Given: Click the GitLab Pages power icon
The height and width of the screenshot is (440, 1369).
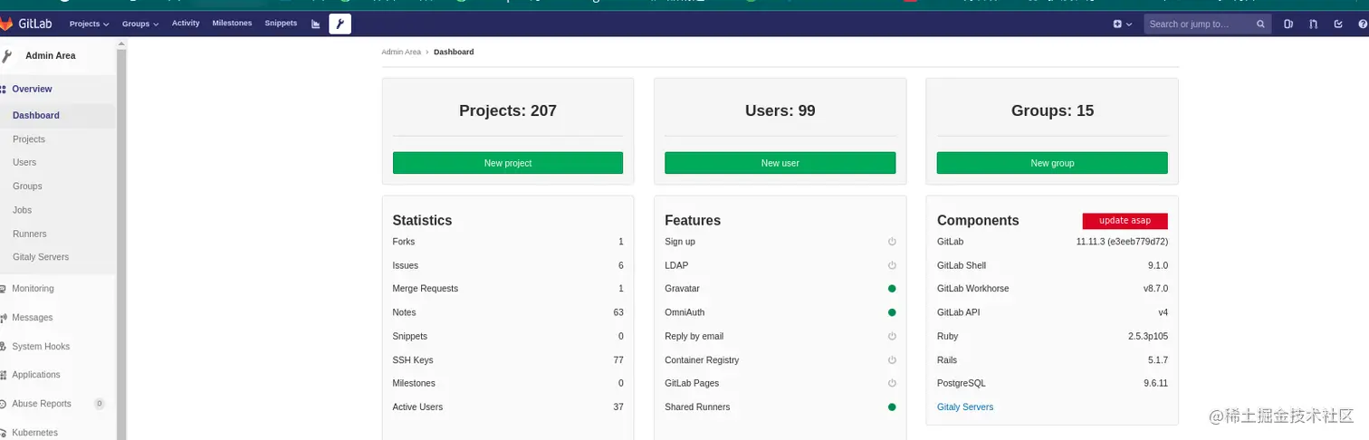Looking at the screenshot, I should tap(892, 383).
